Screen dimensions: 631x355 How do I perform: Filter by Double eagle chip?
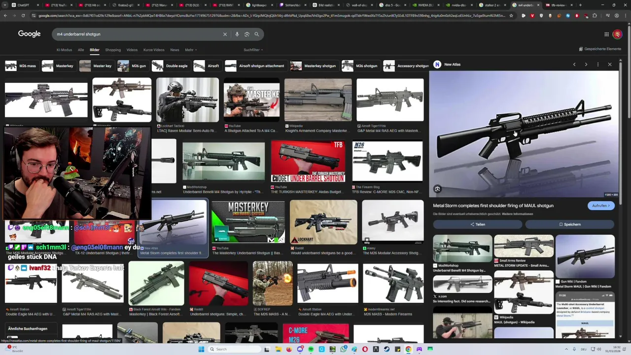pyautogui.click(x=170, y=66)
